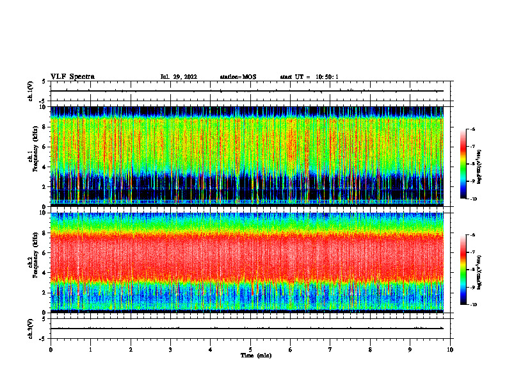Screen dimensions: 507x392
Task: Click the "-6" label on ch.2 color scale
Action: [472, 235]
